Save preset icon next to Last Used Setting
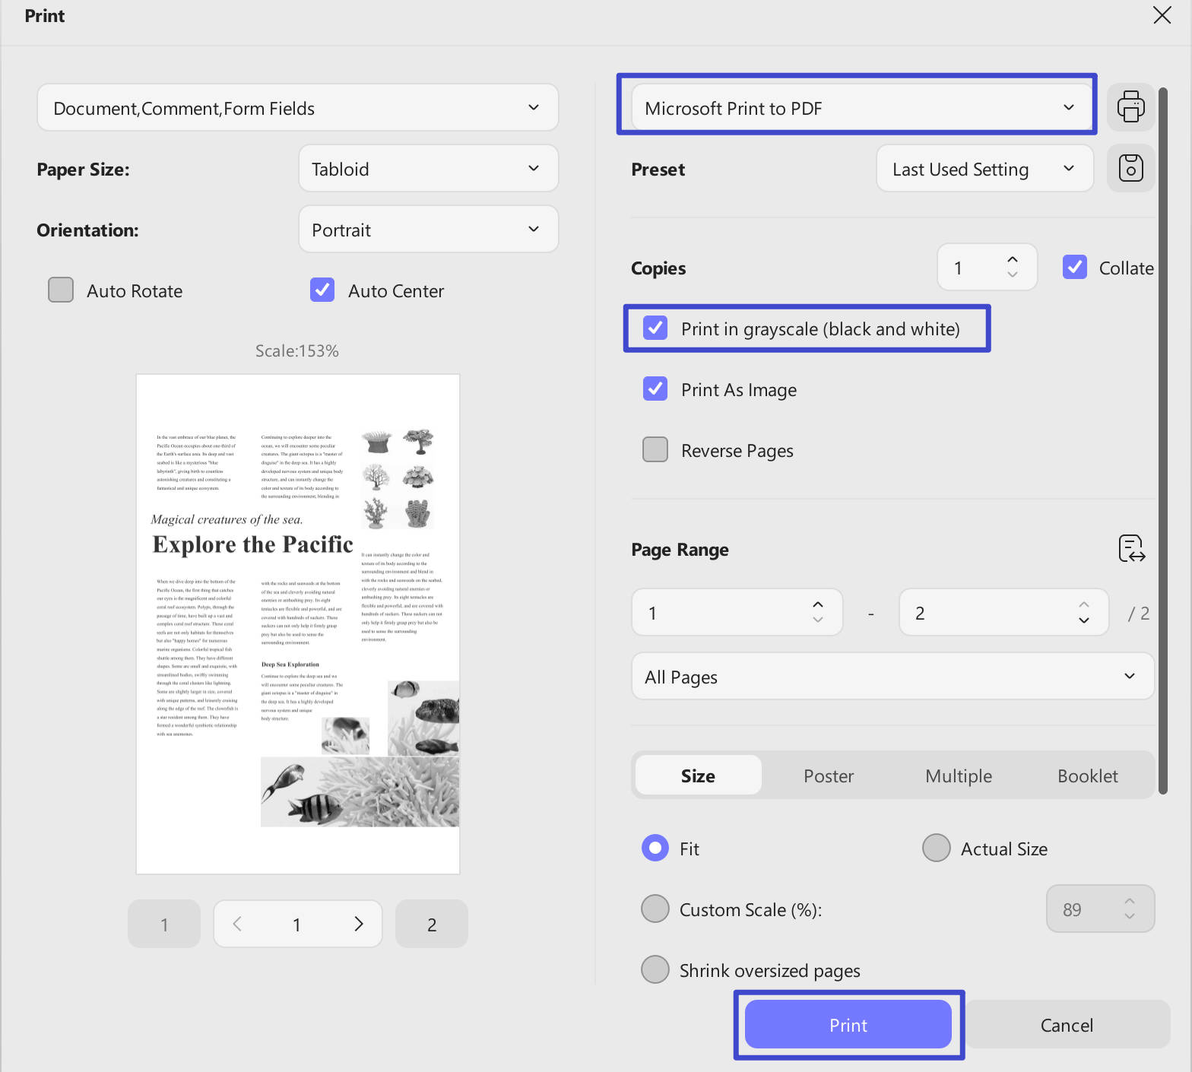Image resolution: width=1192 pixels, height=1072 pixels. click(x=1130, y=168)
